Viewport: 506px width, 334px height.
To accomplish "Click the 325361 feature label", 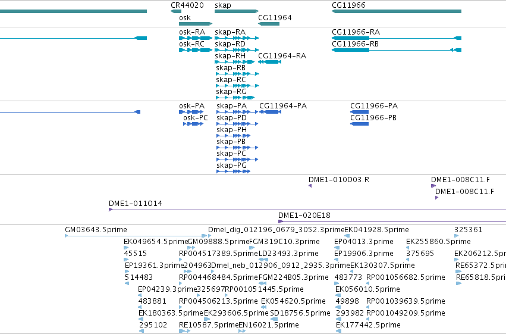I will [x=469, y=230].
